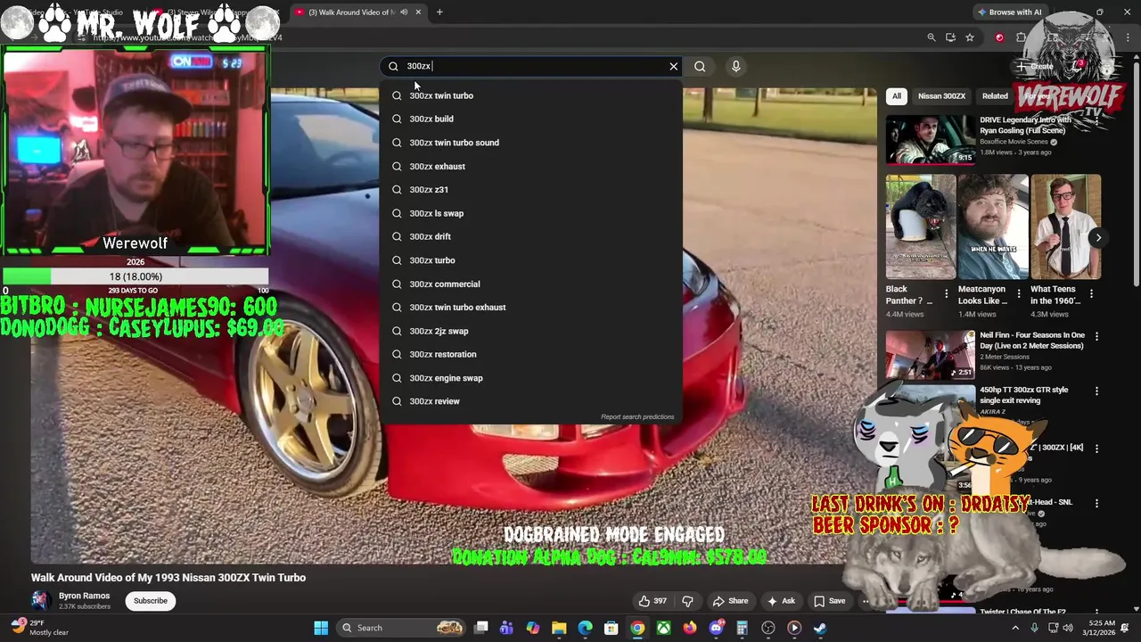Open the Chrome three-dot menu
The image size is (1141, 642).
(1129, 37)
